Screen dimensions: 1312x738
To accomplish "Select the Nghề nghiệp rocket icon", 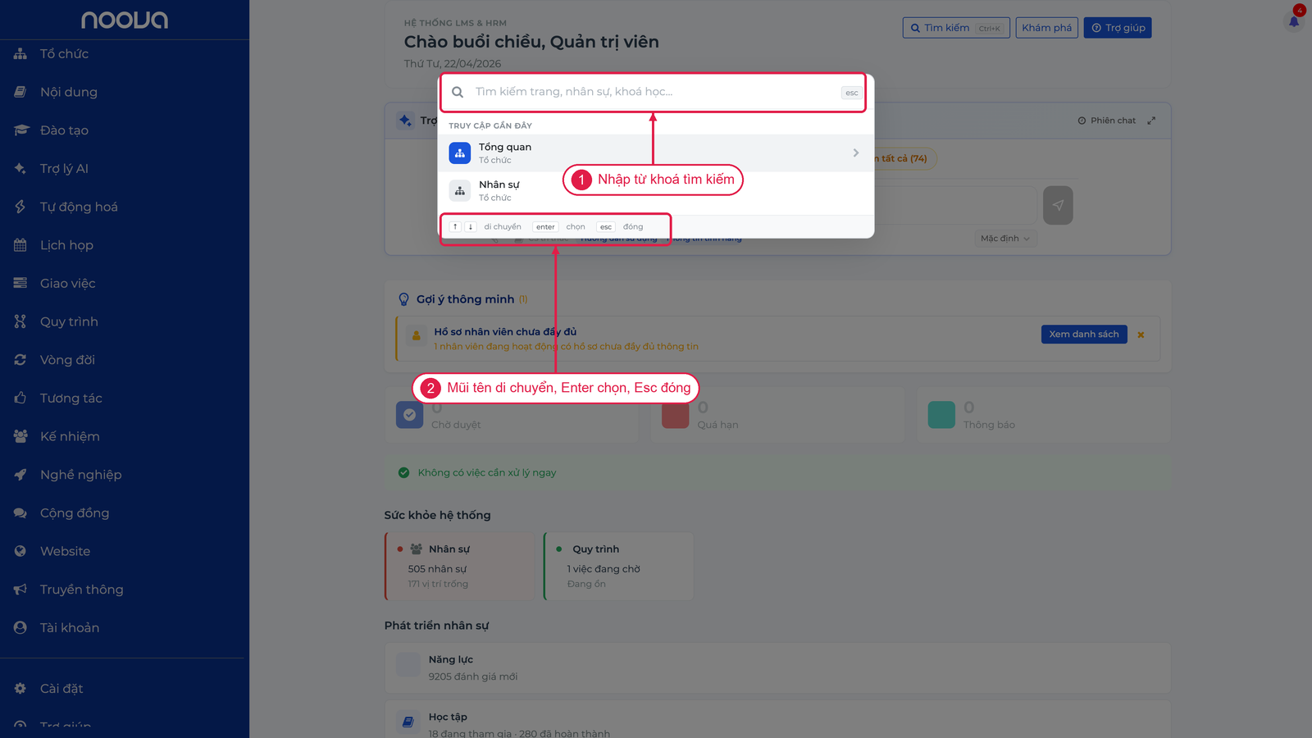I will coord(20,475).
